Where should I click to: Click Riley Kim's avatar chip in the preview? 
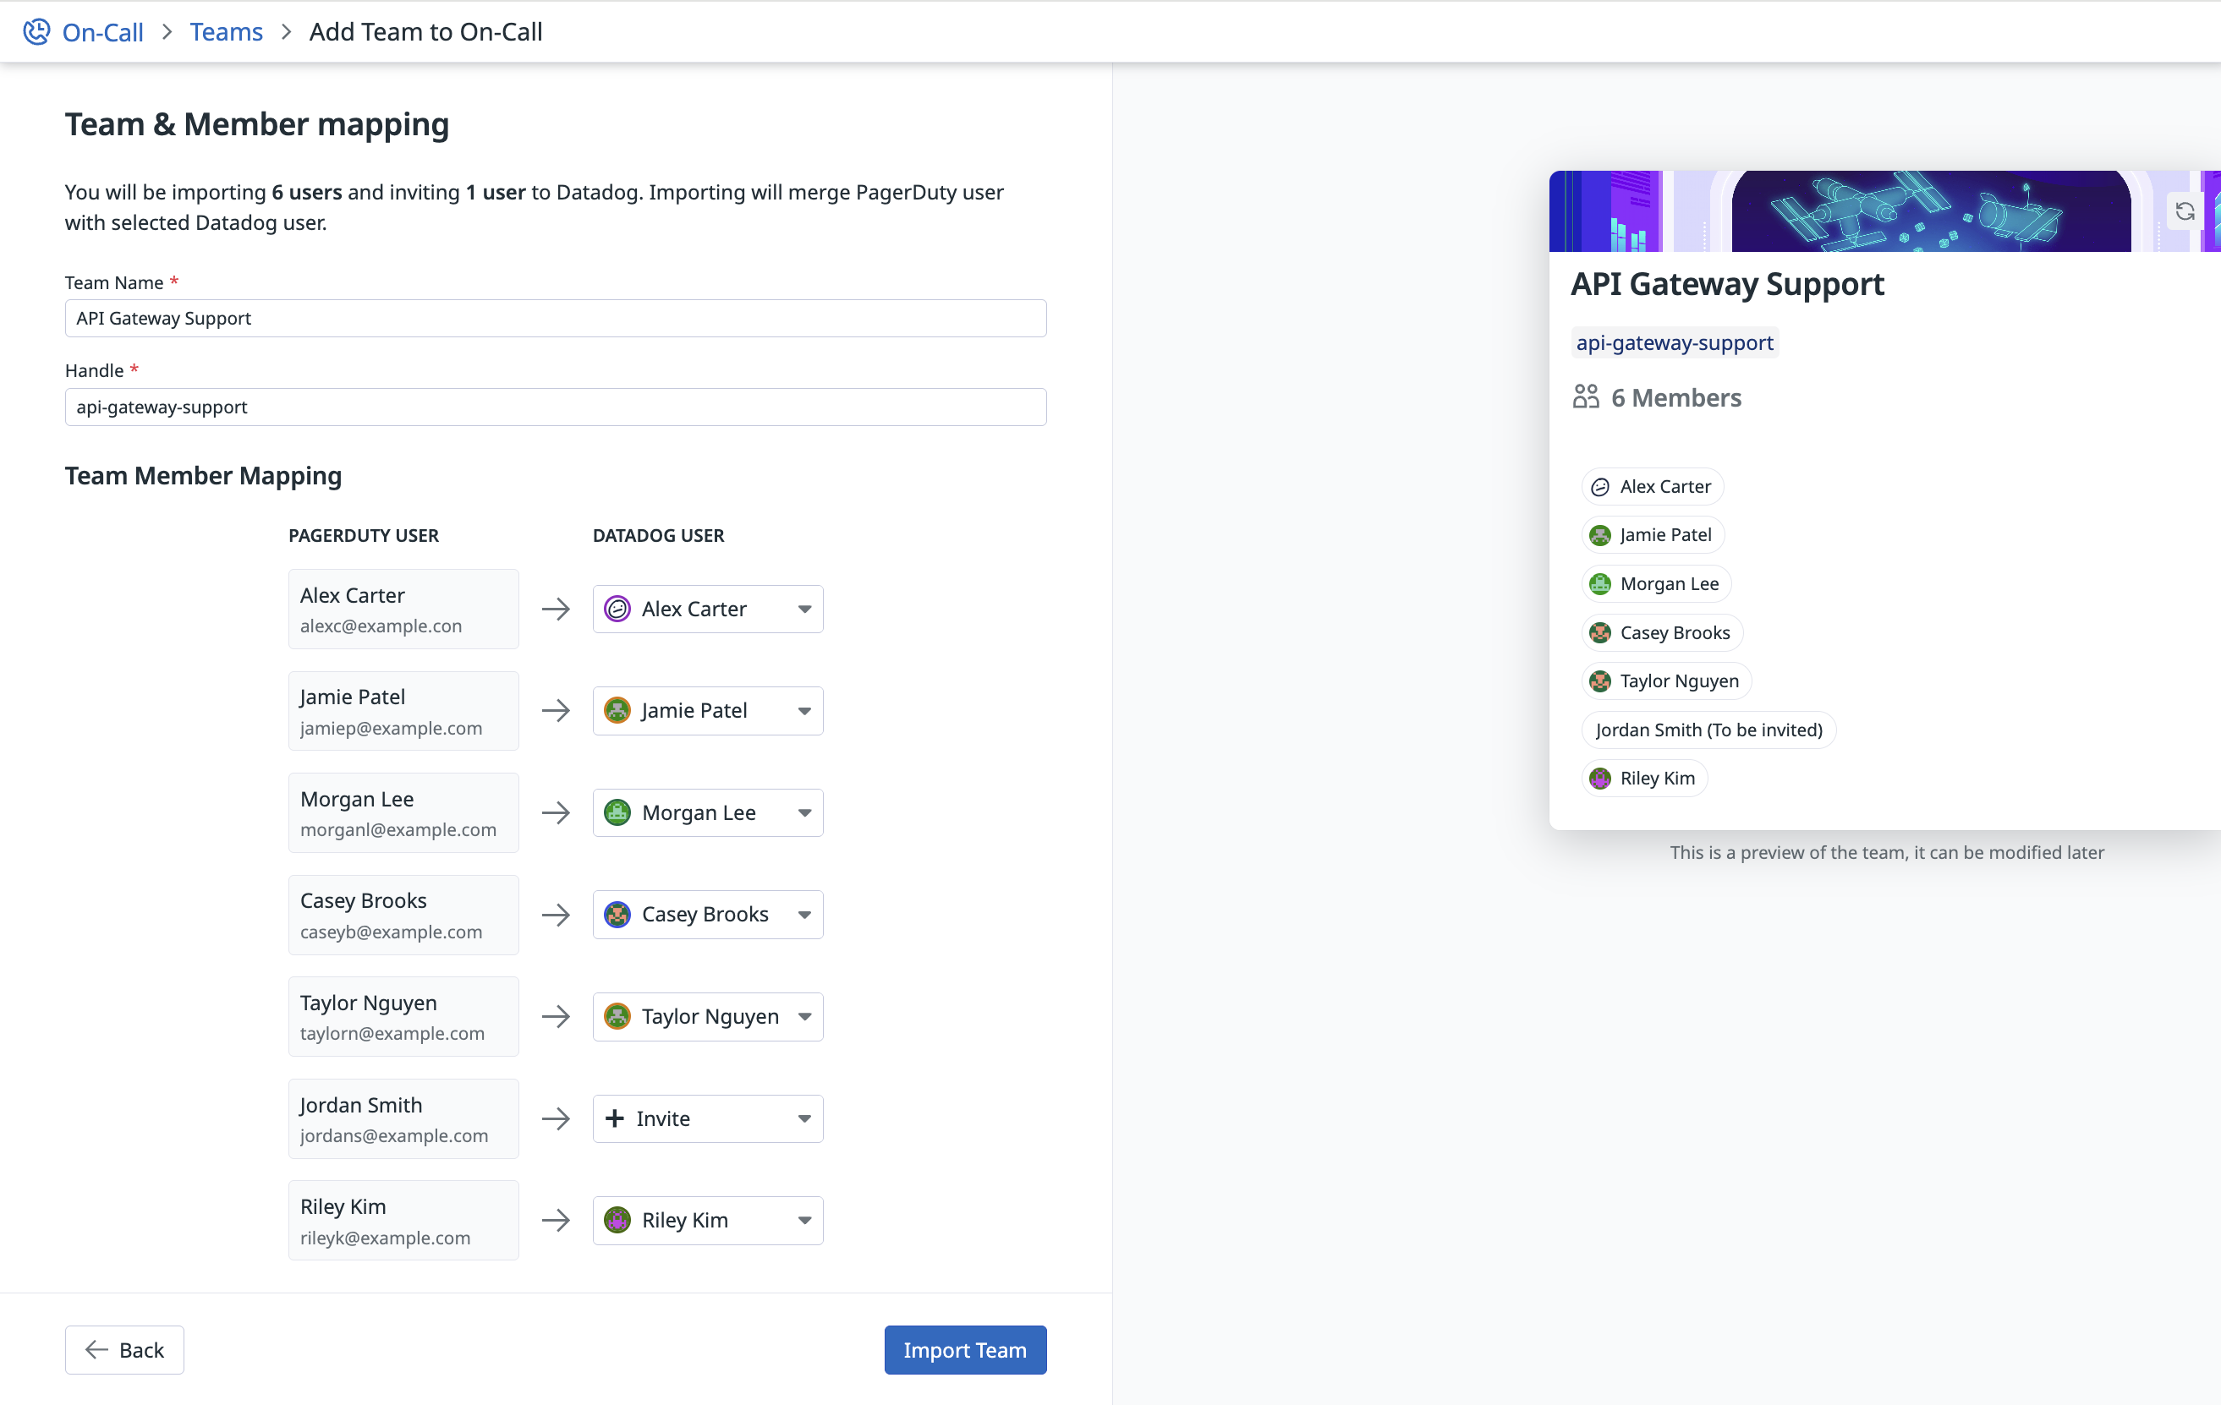pyautogui.click(x=1600, y=778)
